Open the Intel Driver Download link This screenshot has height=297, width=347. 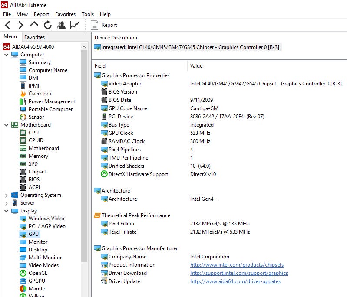tap(239, 273)
